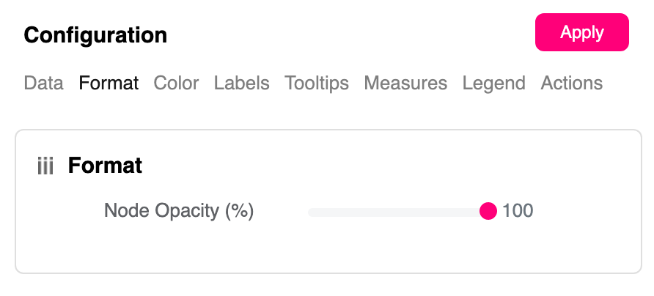Go to the Labels tab

241,84
